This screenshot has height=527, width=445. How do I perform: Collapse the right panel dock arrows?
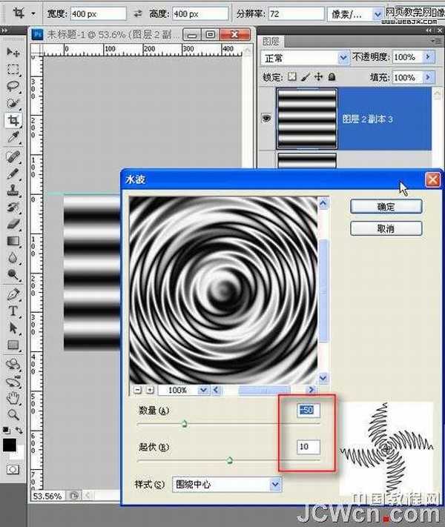(428, 30)
